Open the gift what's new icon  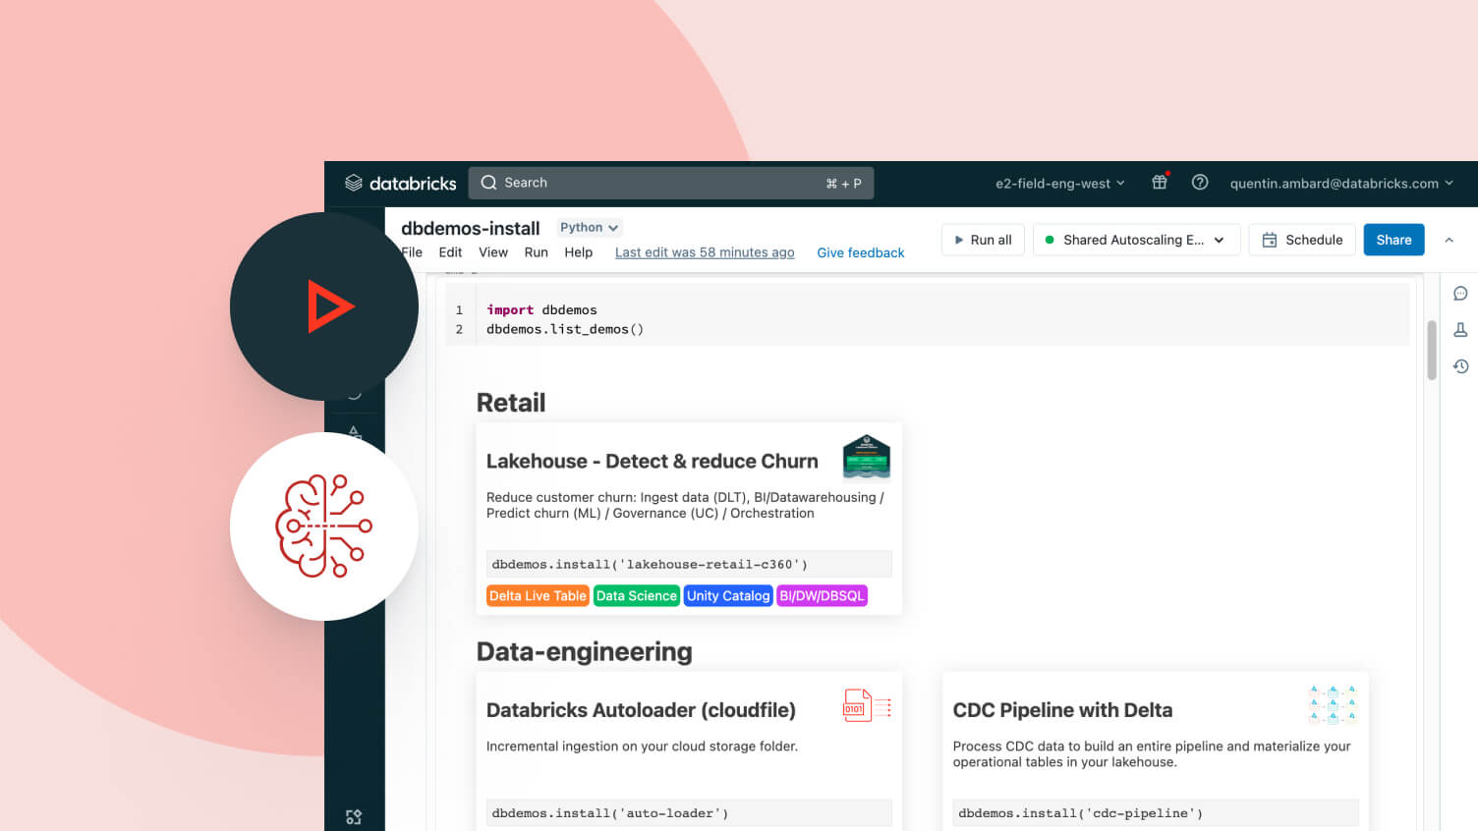click(x=1160, y=182)
